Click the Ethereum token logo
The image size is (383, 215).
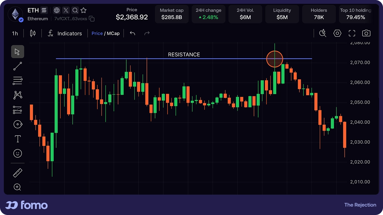[x=16, y=14]
